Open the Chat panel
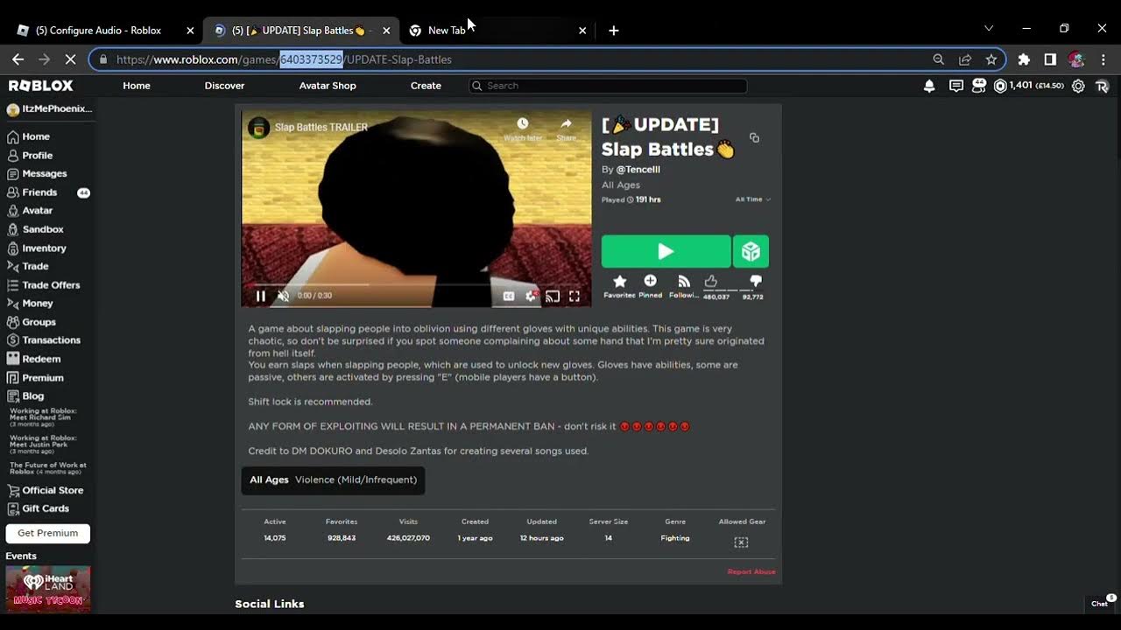This screenshot has width=1121, height=630. point(1102,602)
